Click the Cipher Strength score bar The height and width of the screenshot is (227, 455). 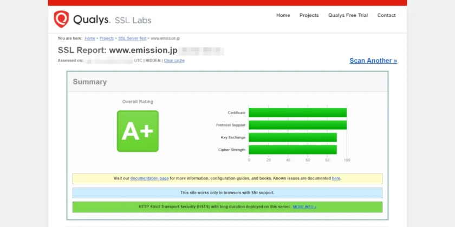coord(293,150)
